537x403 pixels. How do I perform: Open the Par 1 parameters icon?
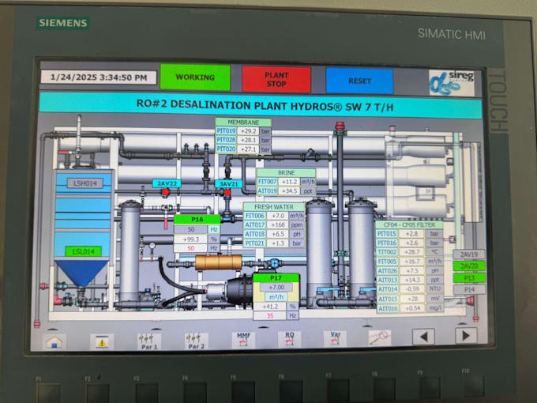[x=149, y=341]
